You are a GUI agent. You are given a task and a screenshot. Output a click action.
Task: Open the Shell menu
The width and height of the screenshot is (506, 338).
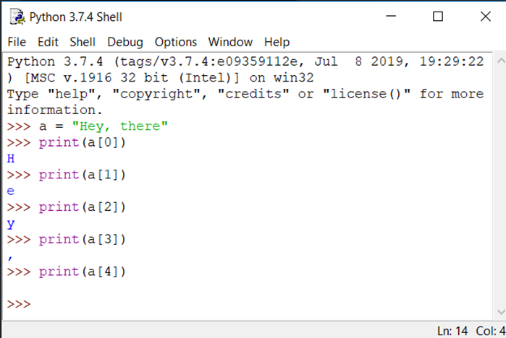coord(83,42)
